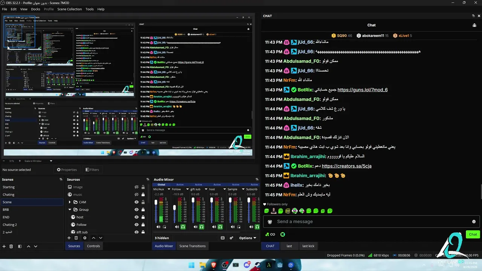Viewport: 482px width, 271px height.
Task: Open channel points infinity icon
Action: pyautogui.click(x=270, y=234)
